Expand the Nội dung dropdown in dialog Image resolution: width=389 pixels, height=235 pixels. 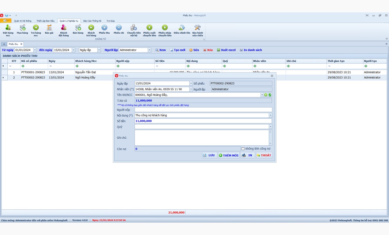(270, 115)
